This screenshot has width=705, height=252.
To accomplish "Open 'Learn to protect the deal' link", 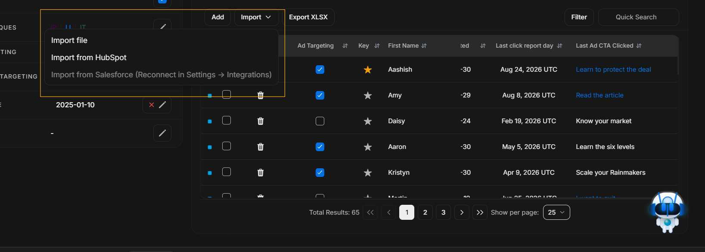I will tap(613, 70).
